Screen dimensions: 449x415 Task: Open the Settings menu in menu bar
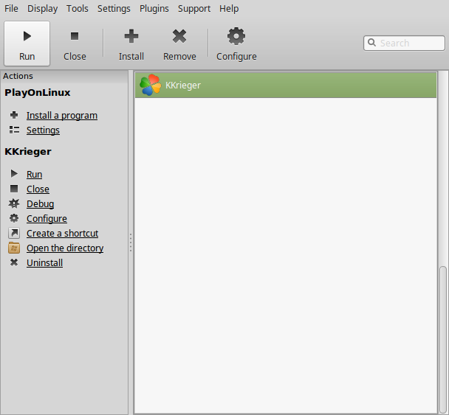[114, 9]
